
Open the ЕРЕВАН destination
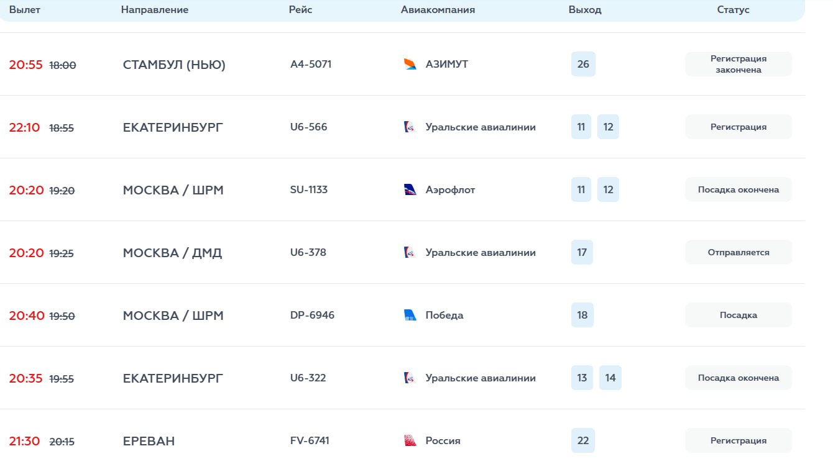149,441
